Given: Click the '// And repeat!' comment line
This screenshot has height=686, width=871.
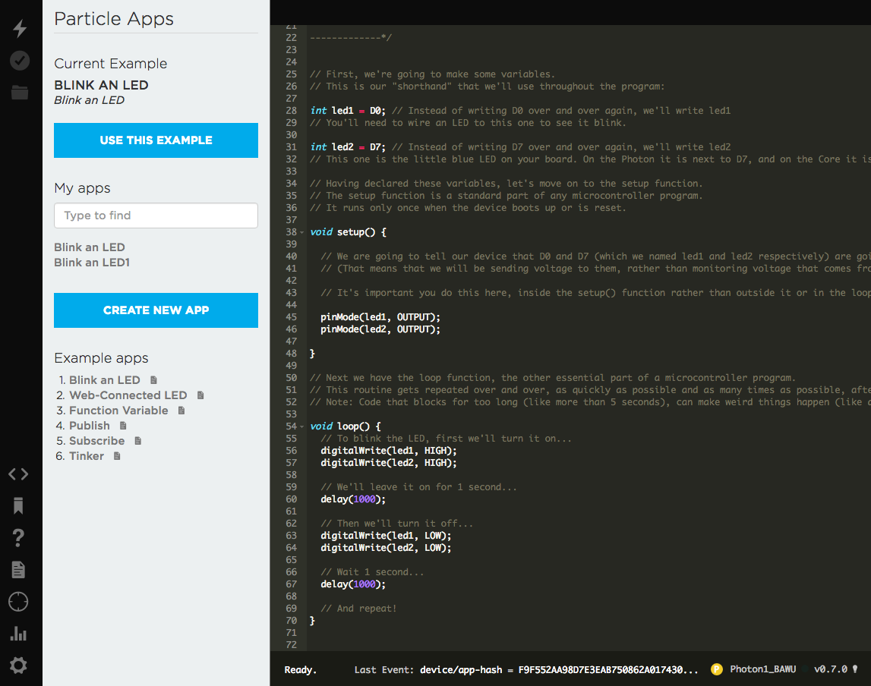Looking at the screenshot, I should point(358,609).
